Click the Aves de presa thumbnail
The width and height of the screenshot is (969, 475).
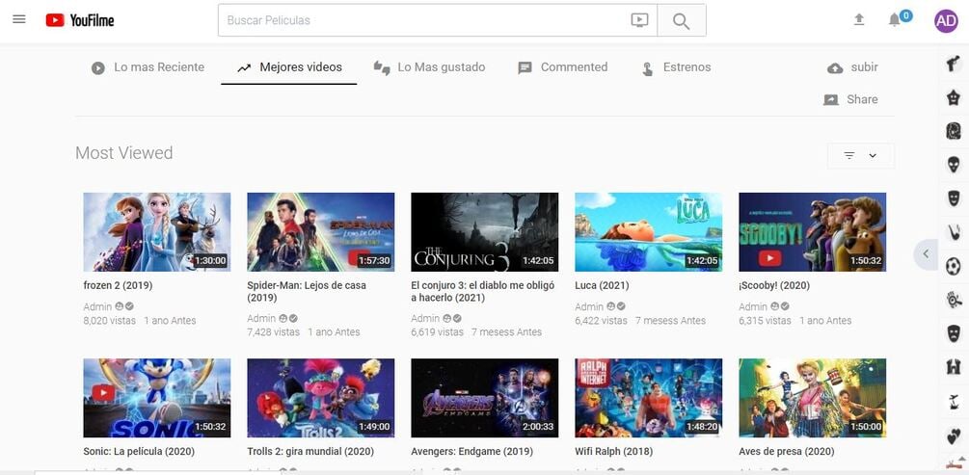click(x=812, y=399)
